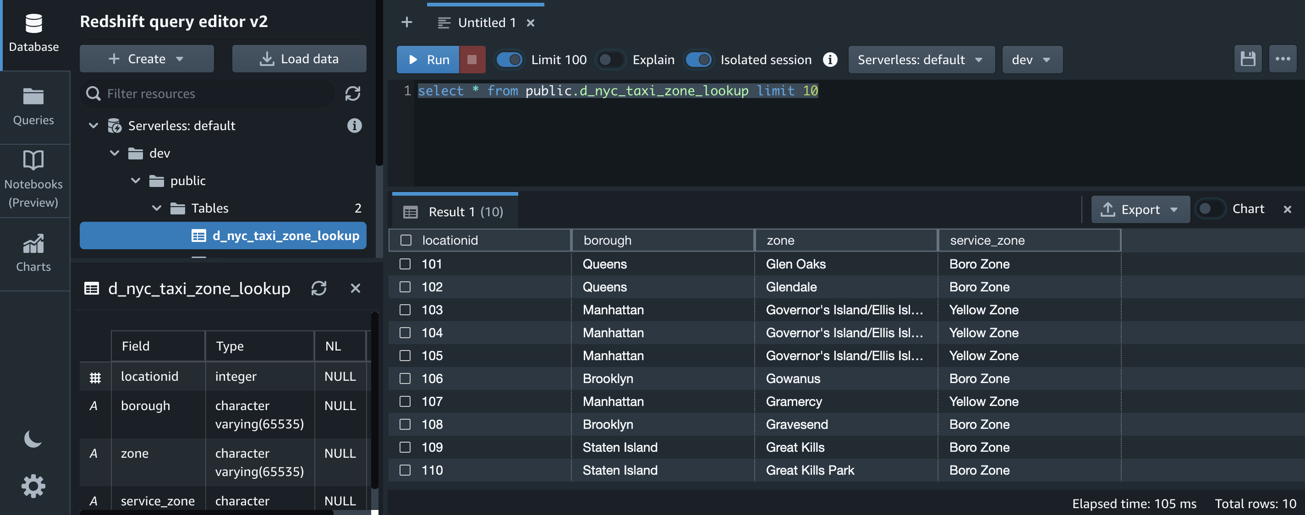The width and height of the screenshot is (1305, 515).
Task: Stop the running query
Action: 472,59
